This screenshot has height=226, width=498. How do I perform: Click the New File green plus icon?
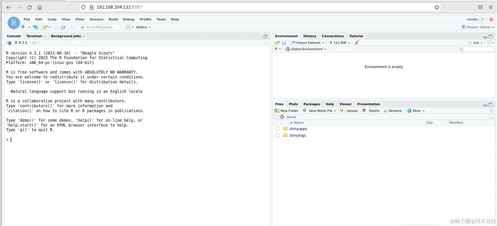pos(23,27)
